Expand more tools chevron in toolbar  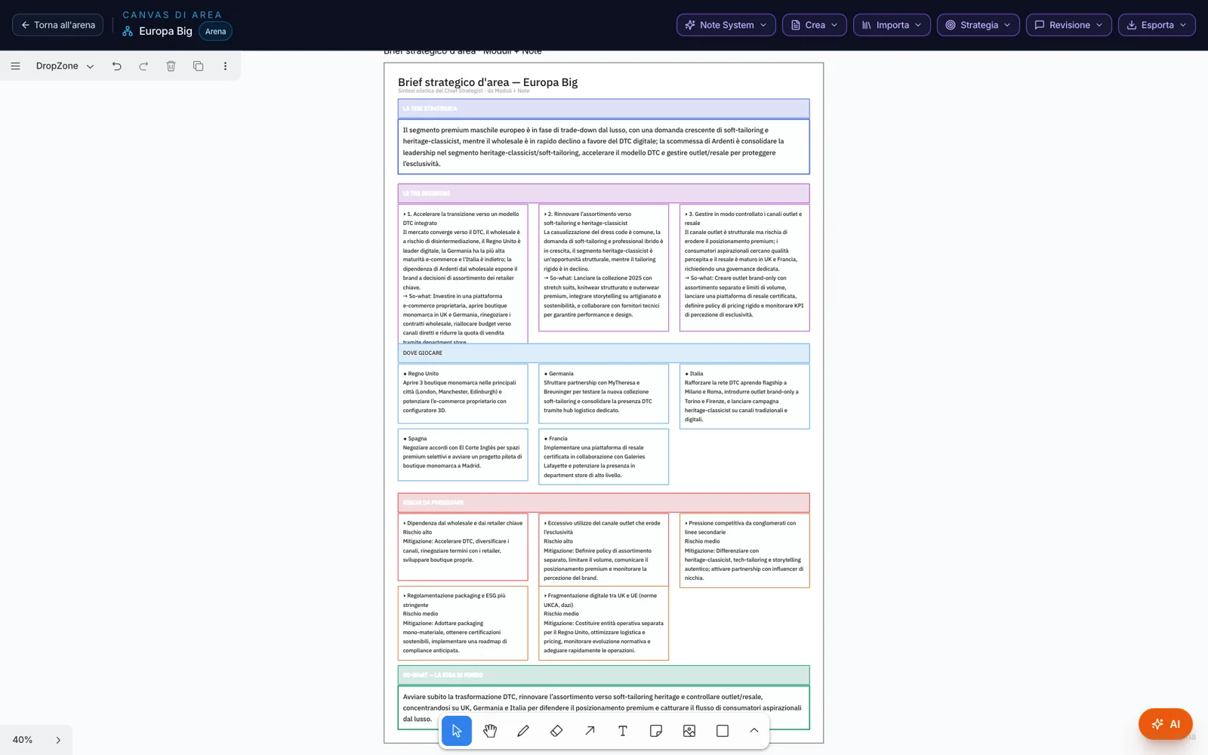[754, 731]
